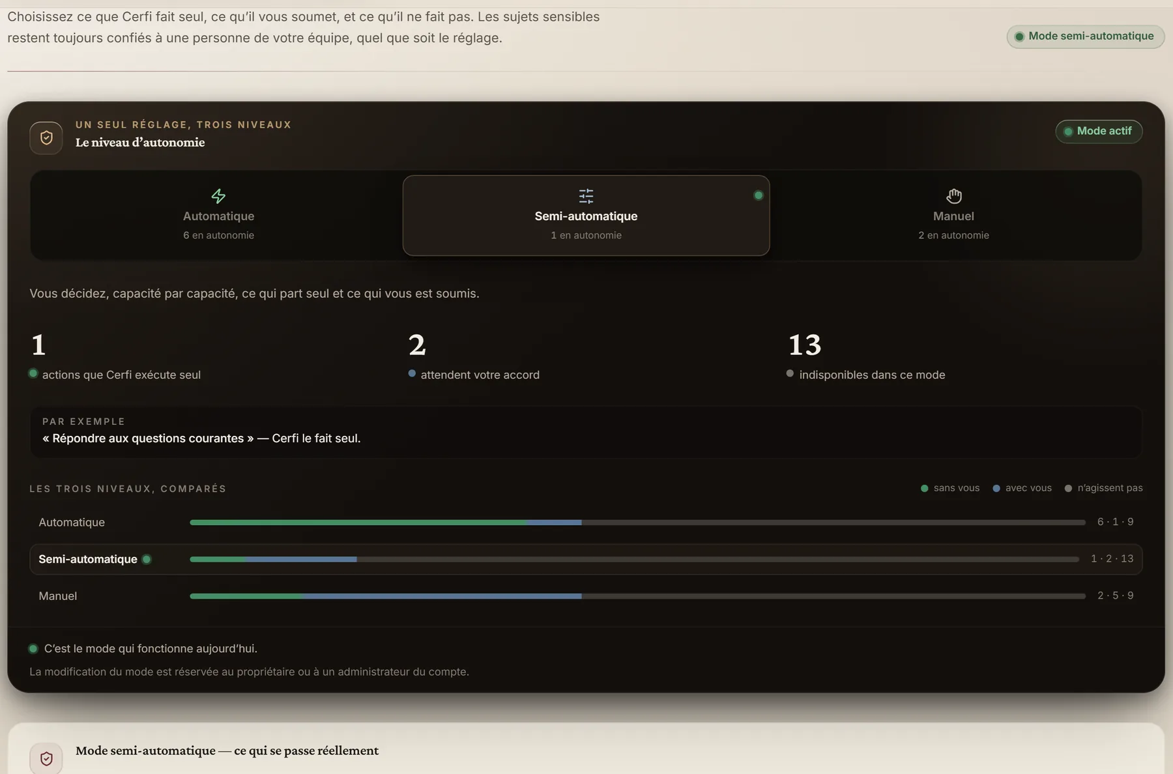Select the Automatique autonomy level option
Image resolution: width=1173 pixels, height=774 pixels.
click(218, 215)
